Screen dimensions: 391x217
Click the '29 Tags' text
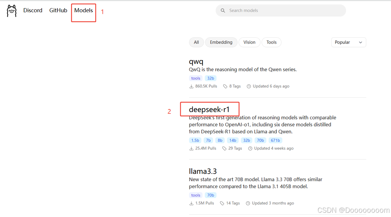pyautogui.click(x=235, y=148)
